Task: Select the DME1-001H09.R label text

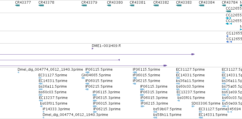Action: pyautogui.click(x=106, y=46)
